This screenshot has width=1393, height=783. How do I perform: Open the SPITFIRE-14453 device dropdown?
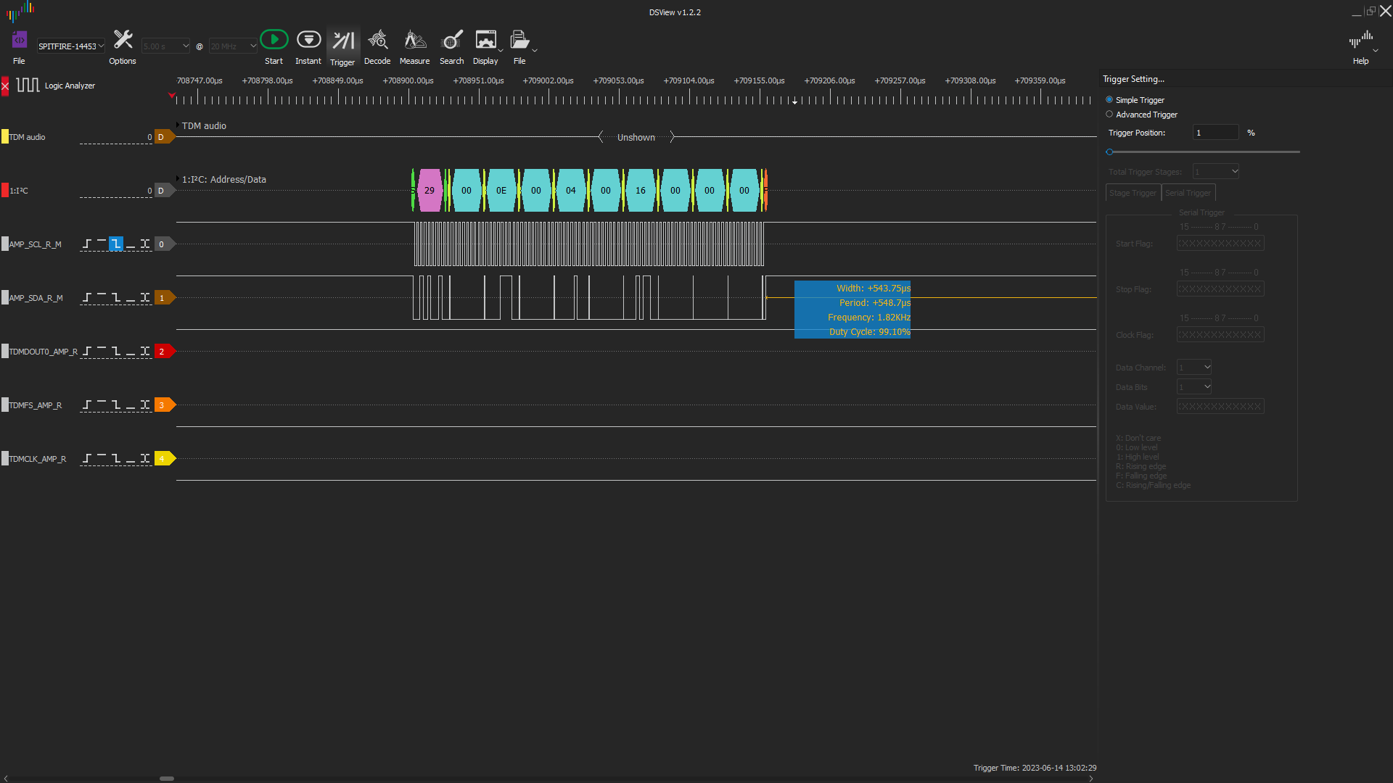tap(70, 46)
